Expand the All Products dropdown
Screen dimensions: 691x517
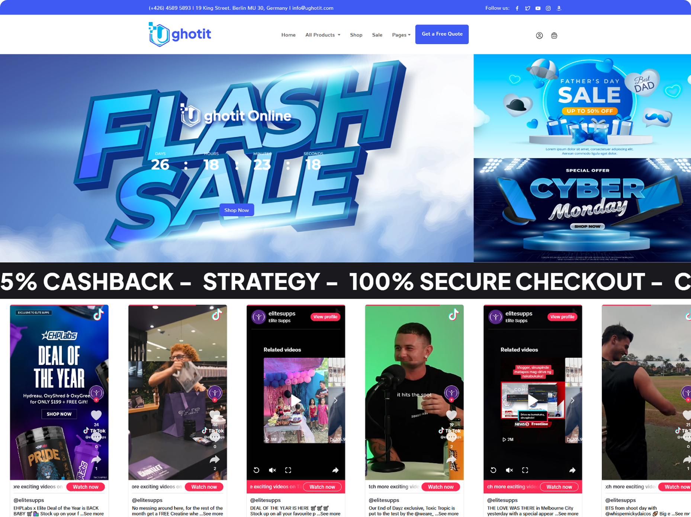coord(322,35)
